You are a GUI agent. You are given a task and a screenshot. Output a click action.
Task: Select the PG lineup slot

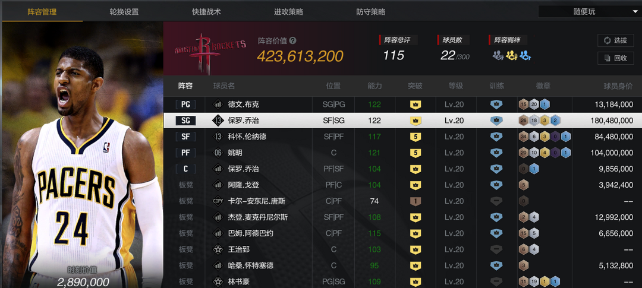point(185,105)
